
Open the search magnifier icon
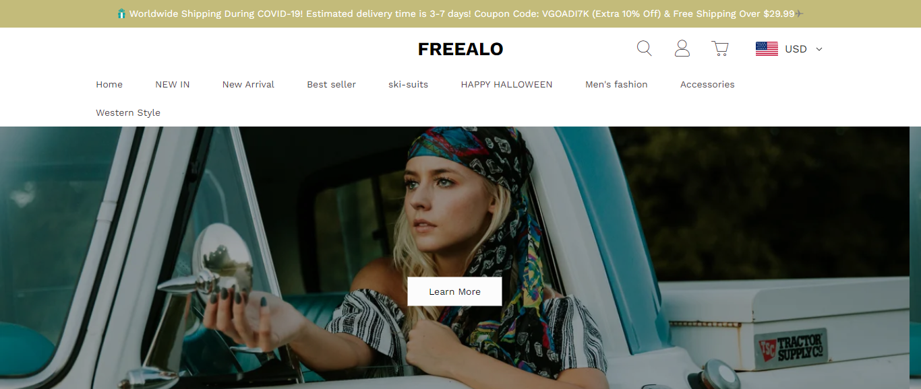point(645,48)
